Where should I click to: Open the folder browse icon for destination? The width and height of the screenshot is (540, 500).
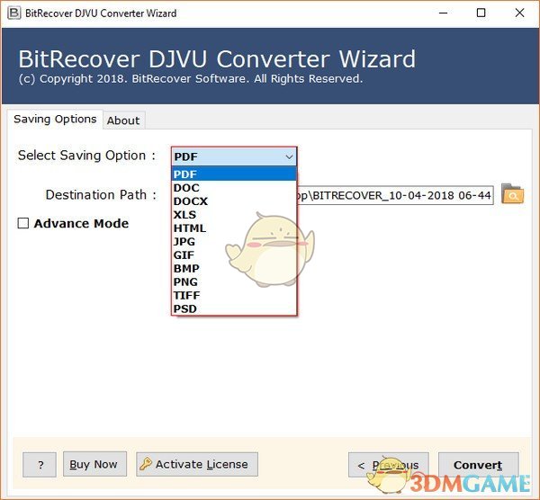pyautogui.click(x=512, y=193)
